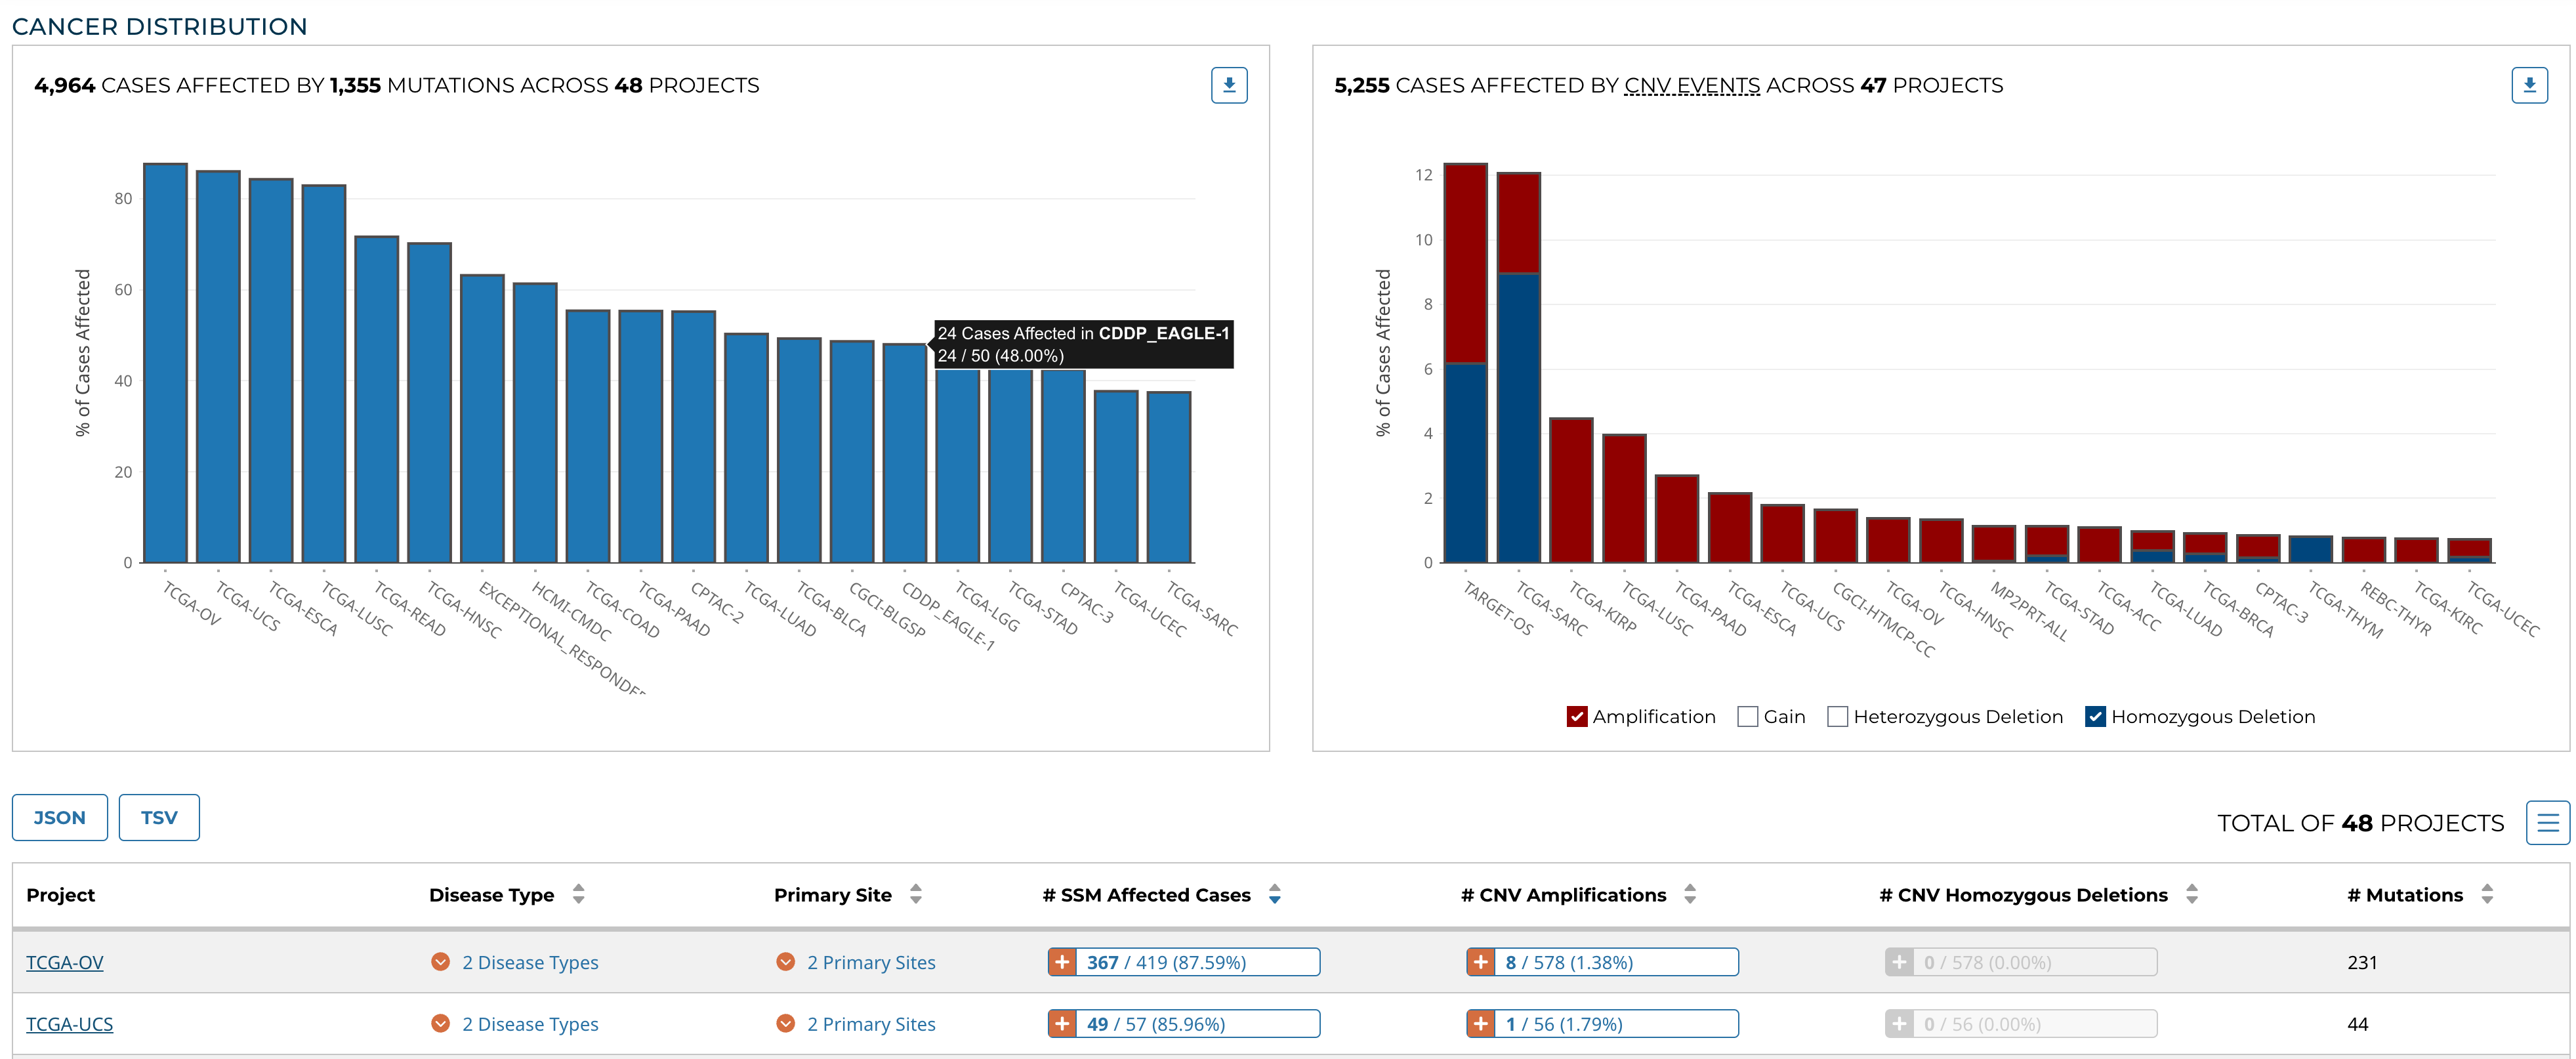
Task: Click plus icon beside 367 / 419 cases
Action: tap(1061, 962)
